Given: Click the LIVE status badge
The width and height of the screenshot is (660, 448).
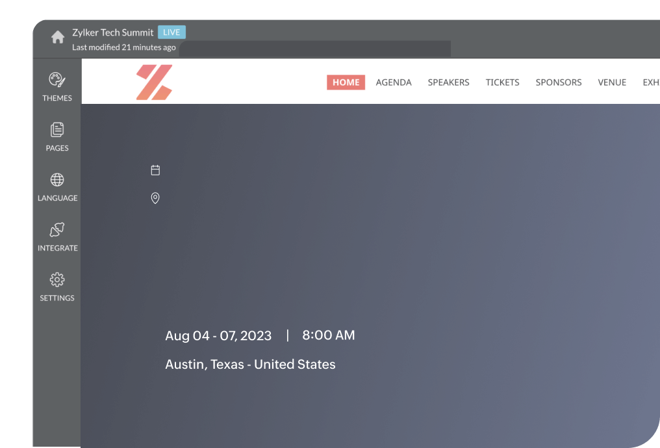Looking at the screenshot, I should click(x=171, y=32).
